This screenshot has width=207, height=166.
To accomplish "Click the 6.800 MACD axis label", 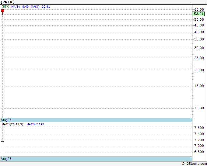I will (x=199, y=152).
